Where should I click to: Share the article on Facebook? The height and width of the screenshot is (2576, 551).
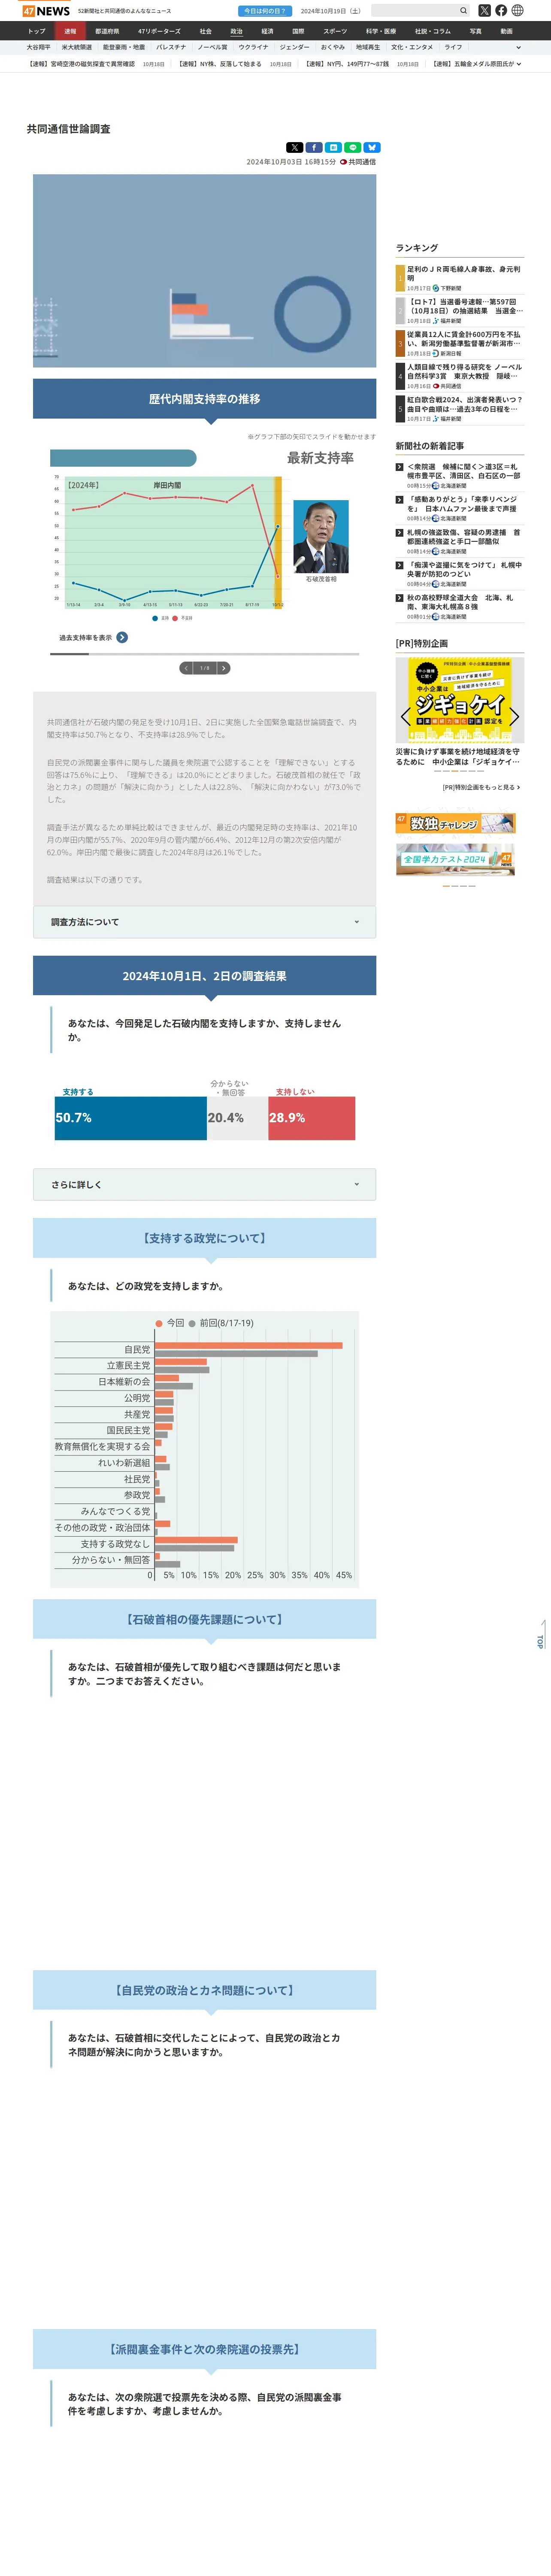tap(314, 147)
